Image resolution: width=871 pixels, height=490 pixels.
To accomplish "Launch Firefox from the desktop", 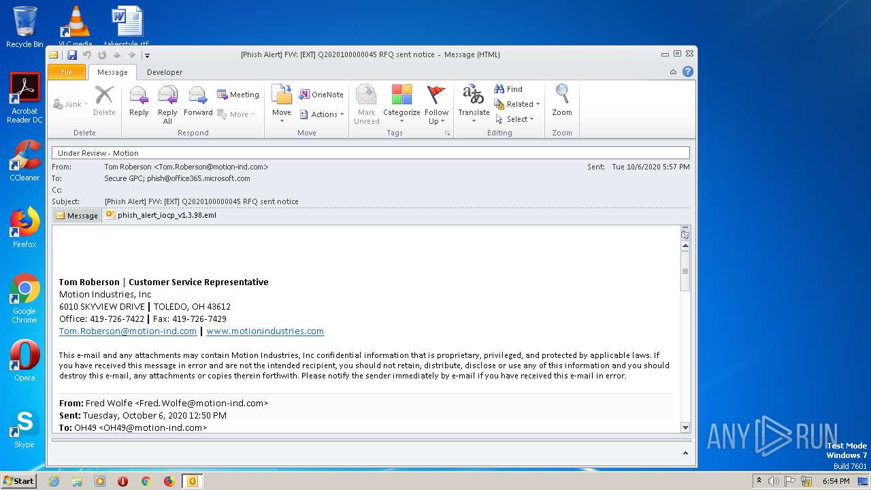I will (x=24, y=228).
